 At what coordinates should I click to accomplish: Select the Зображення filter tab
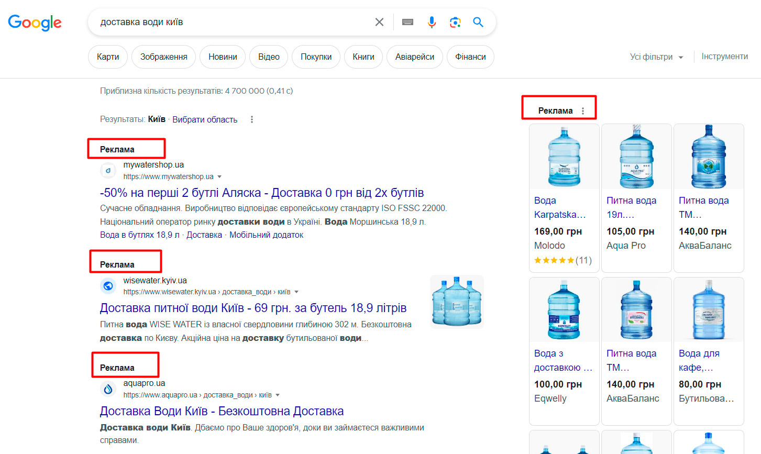tap(163, 57)
